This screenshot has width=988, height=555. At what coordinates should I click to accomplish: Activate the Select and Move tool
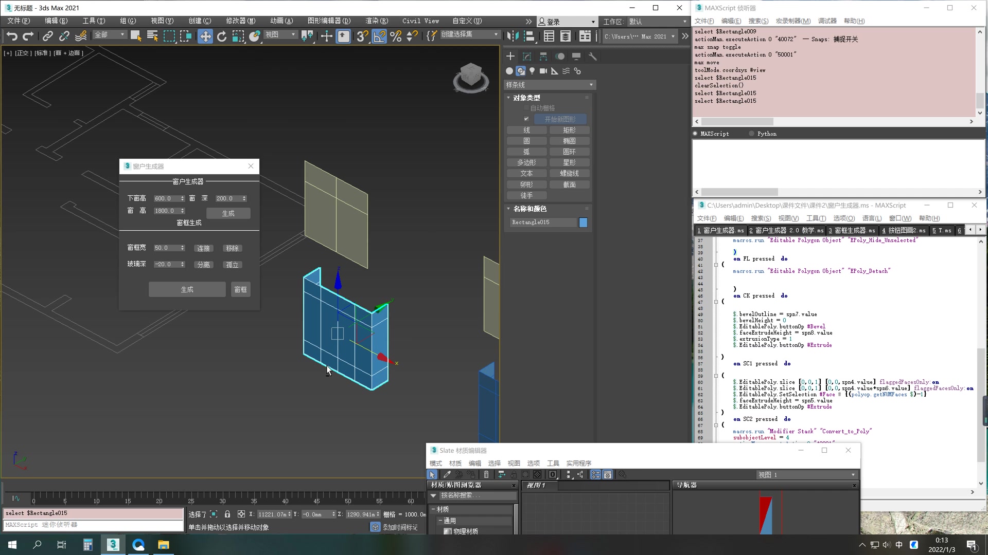205,36
